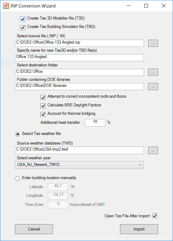Browse for source weather database file
The height and width of the screenshot is (241, 173).
(153, 150)
